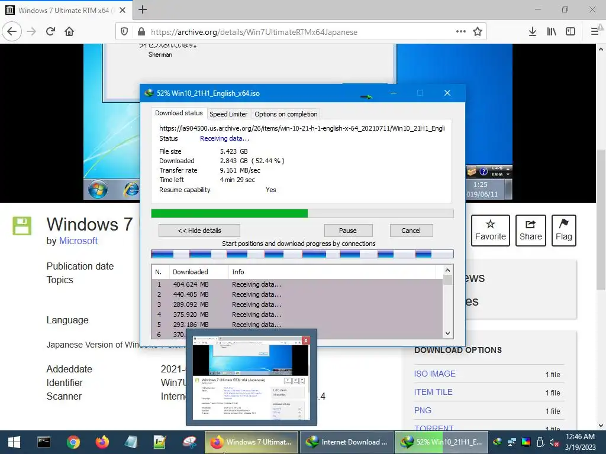Click the network icon in system tray
Screen dimensions: 606x454
coord(512,442)
